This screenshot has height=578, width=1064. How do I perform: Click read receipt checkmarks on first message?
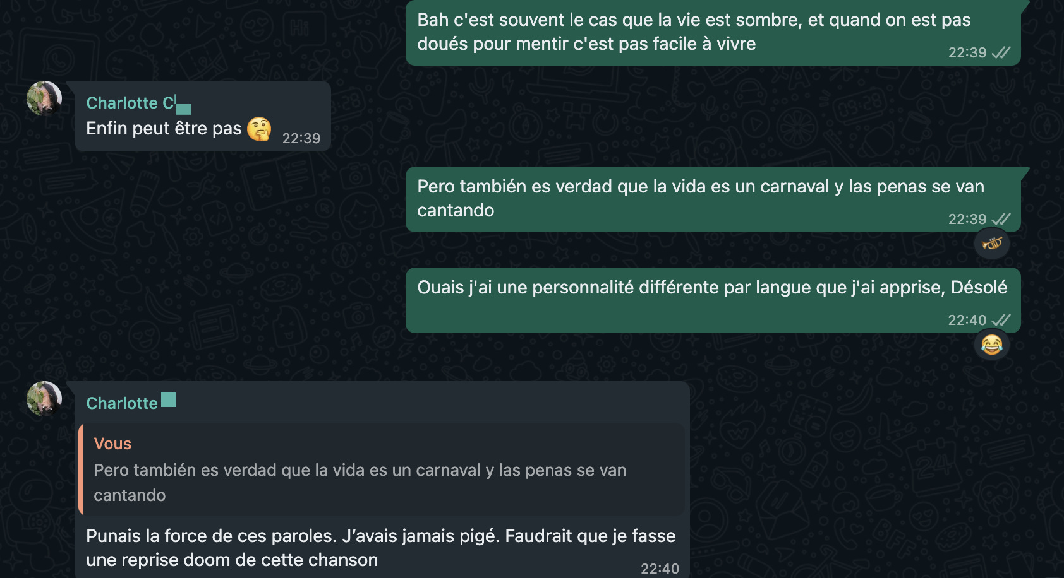(1001, 52)
